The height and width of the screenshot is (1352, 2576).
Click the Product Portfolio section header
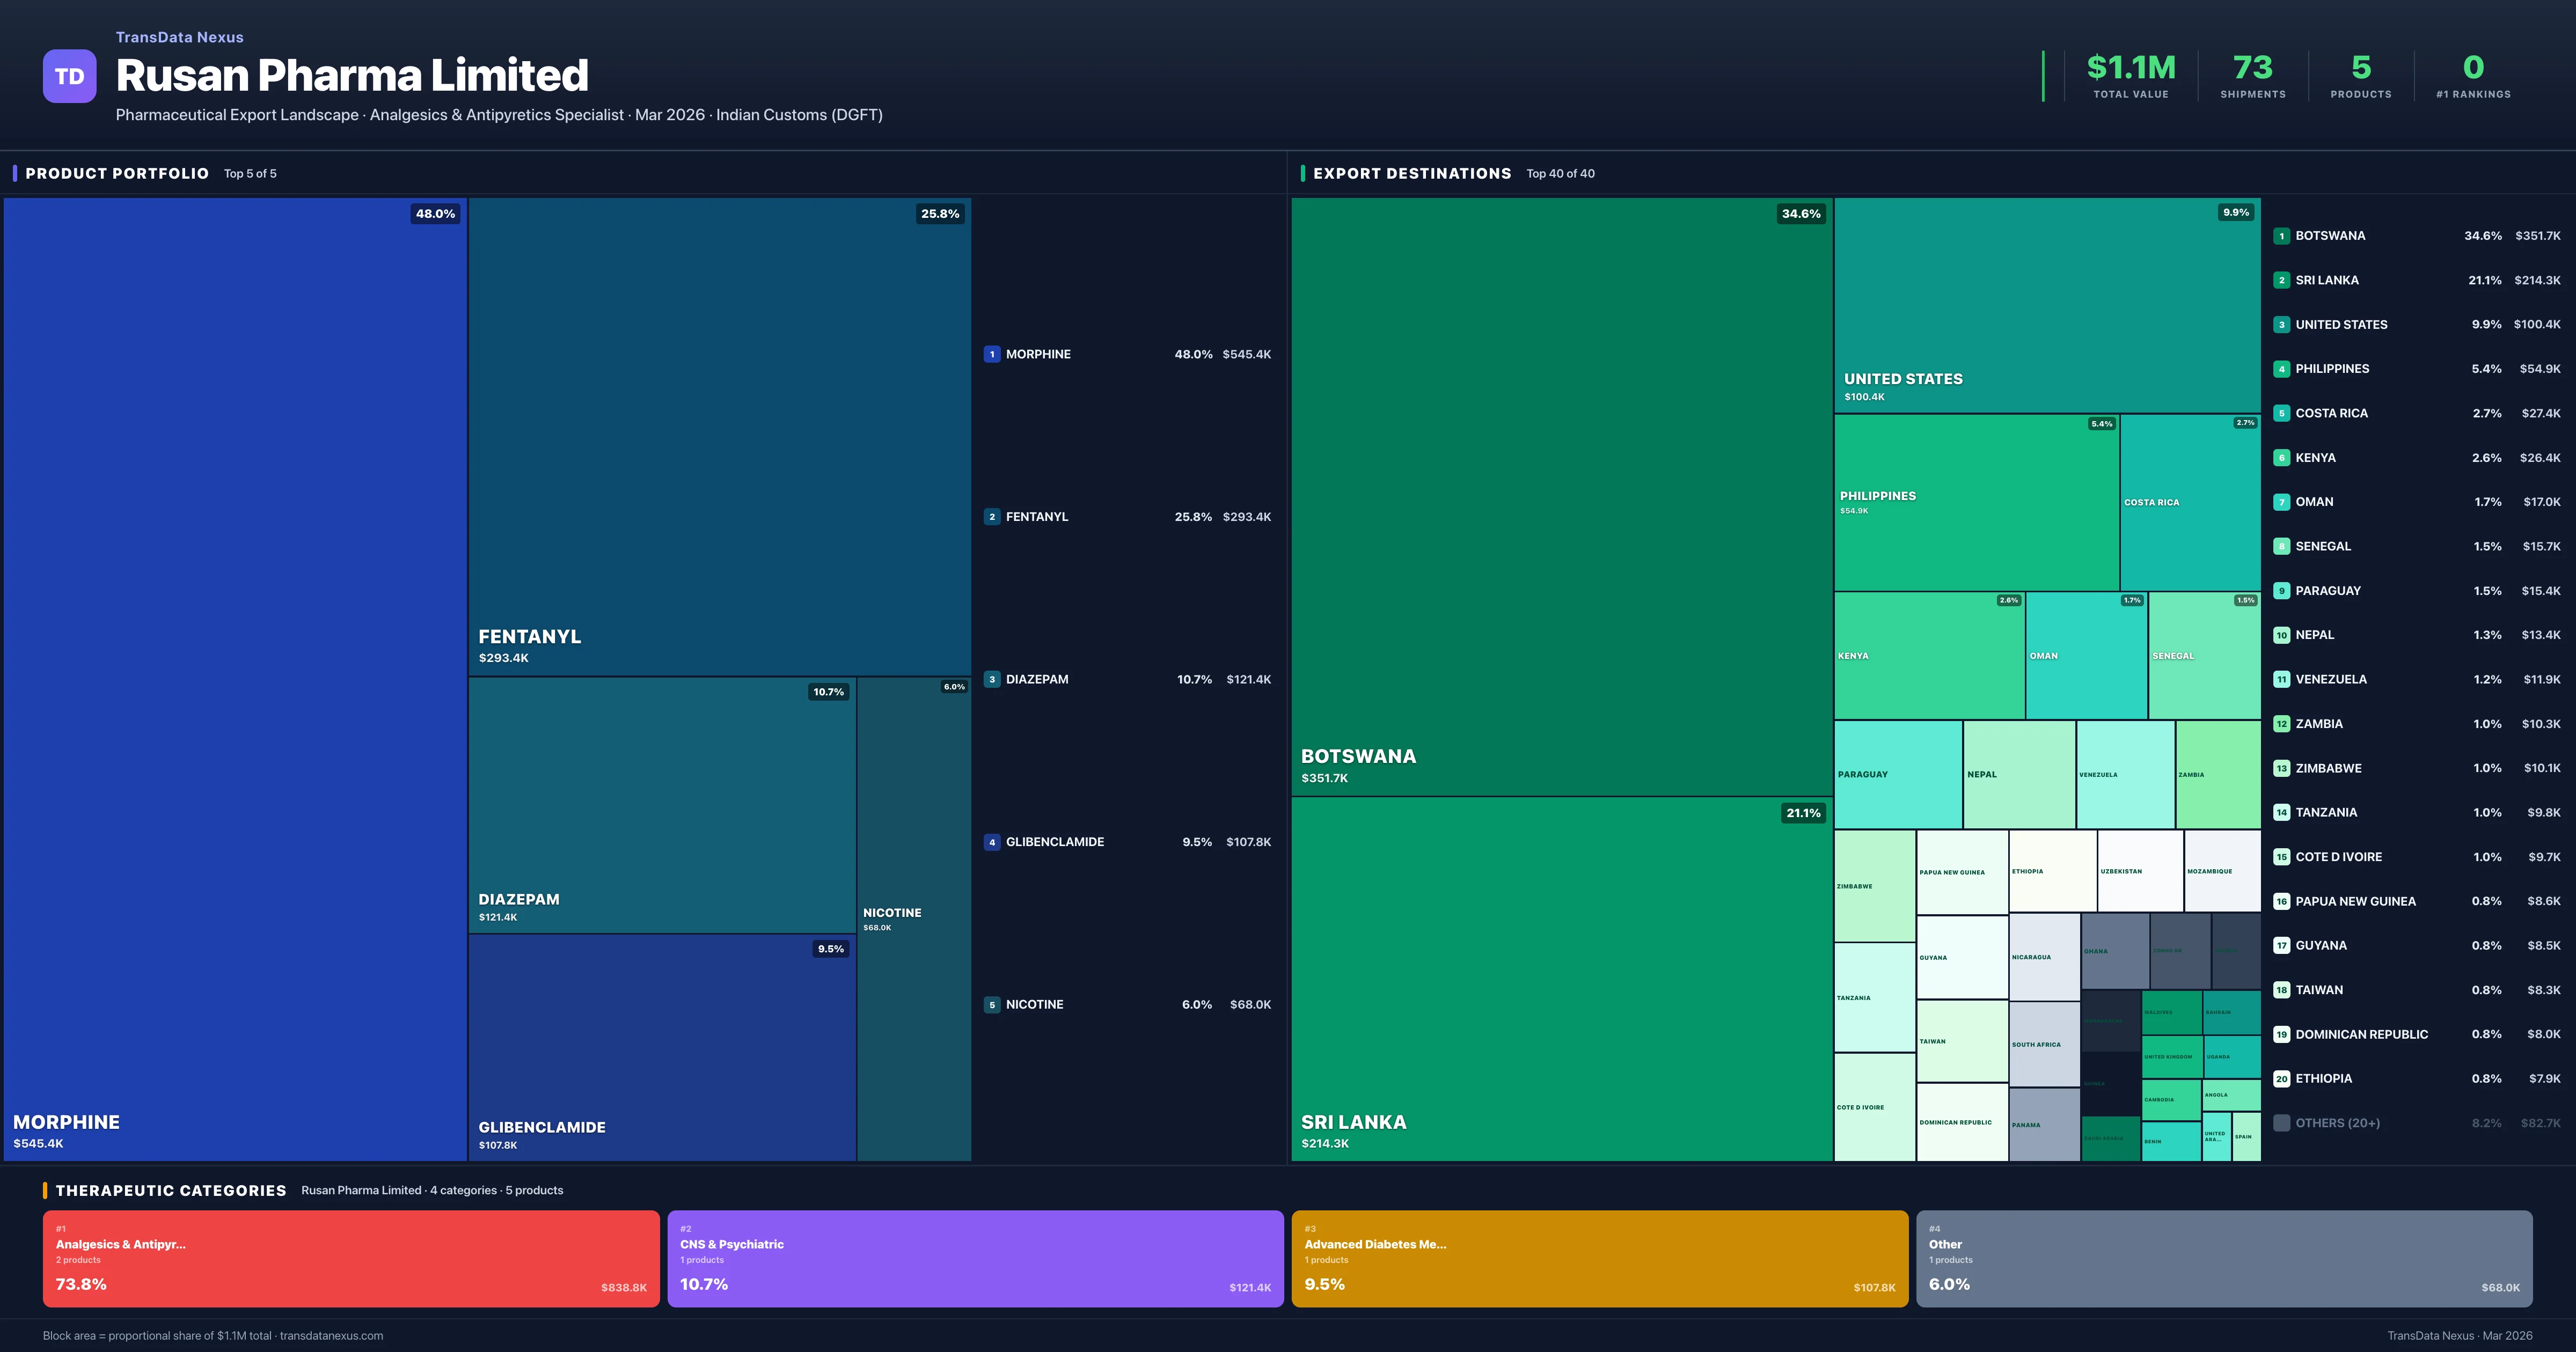117,174
